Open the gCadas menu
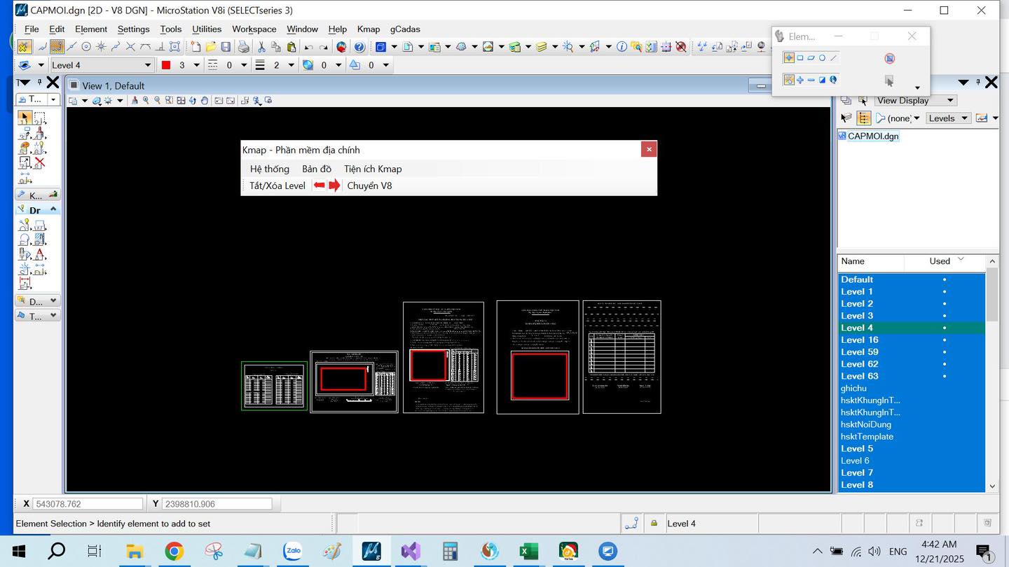This screenshot has width=1009, height=567. point(405,29)
